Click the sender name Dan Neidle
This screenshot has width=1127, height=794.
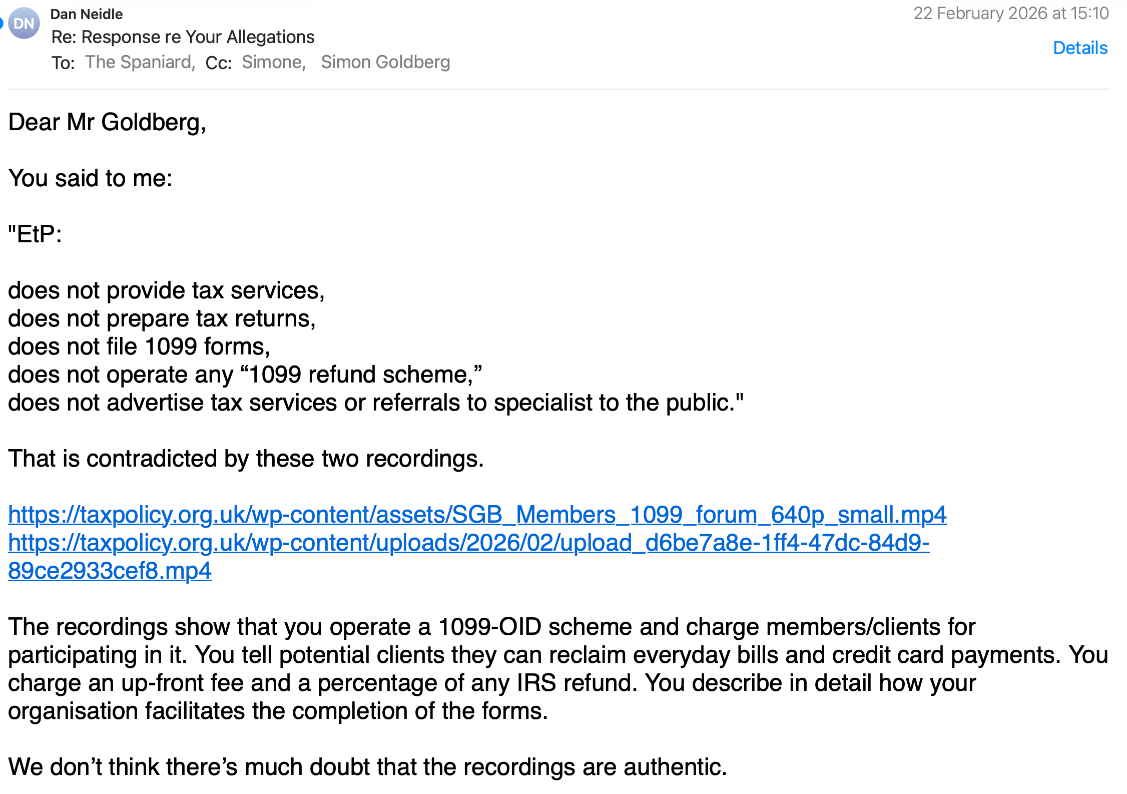[87, 14]
